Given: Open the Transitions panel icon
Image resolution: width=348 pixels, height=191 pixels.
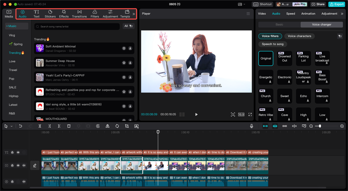Looking at the screenshot, I should point(79,14).
